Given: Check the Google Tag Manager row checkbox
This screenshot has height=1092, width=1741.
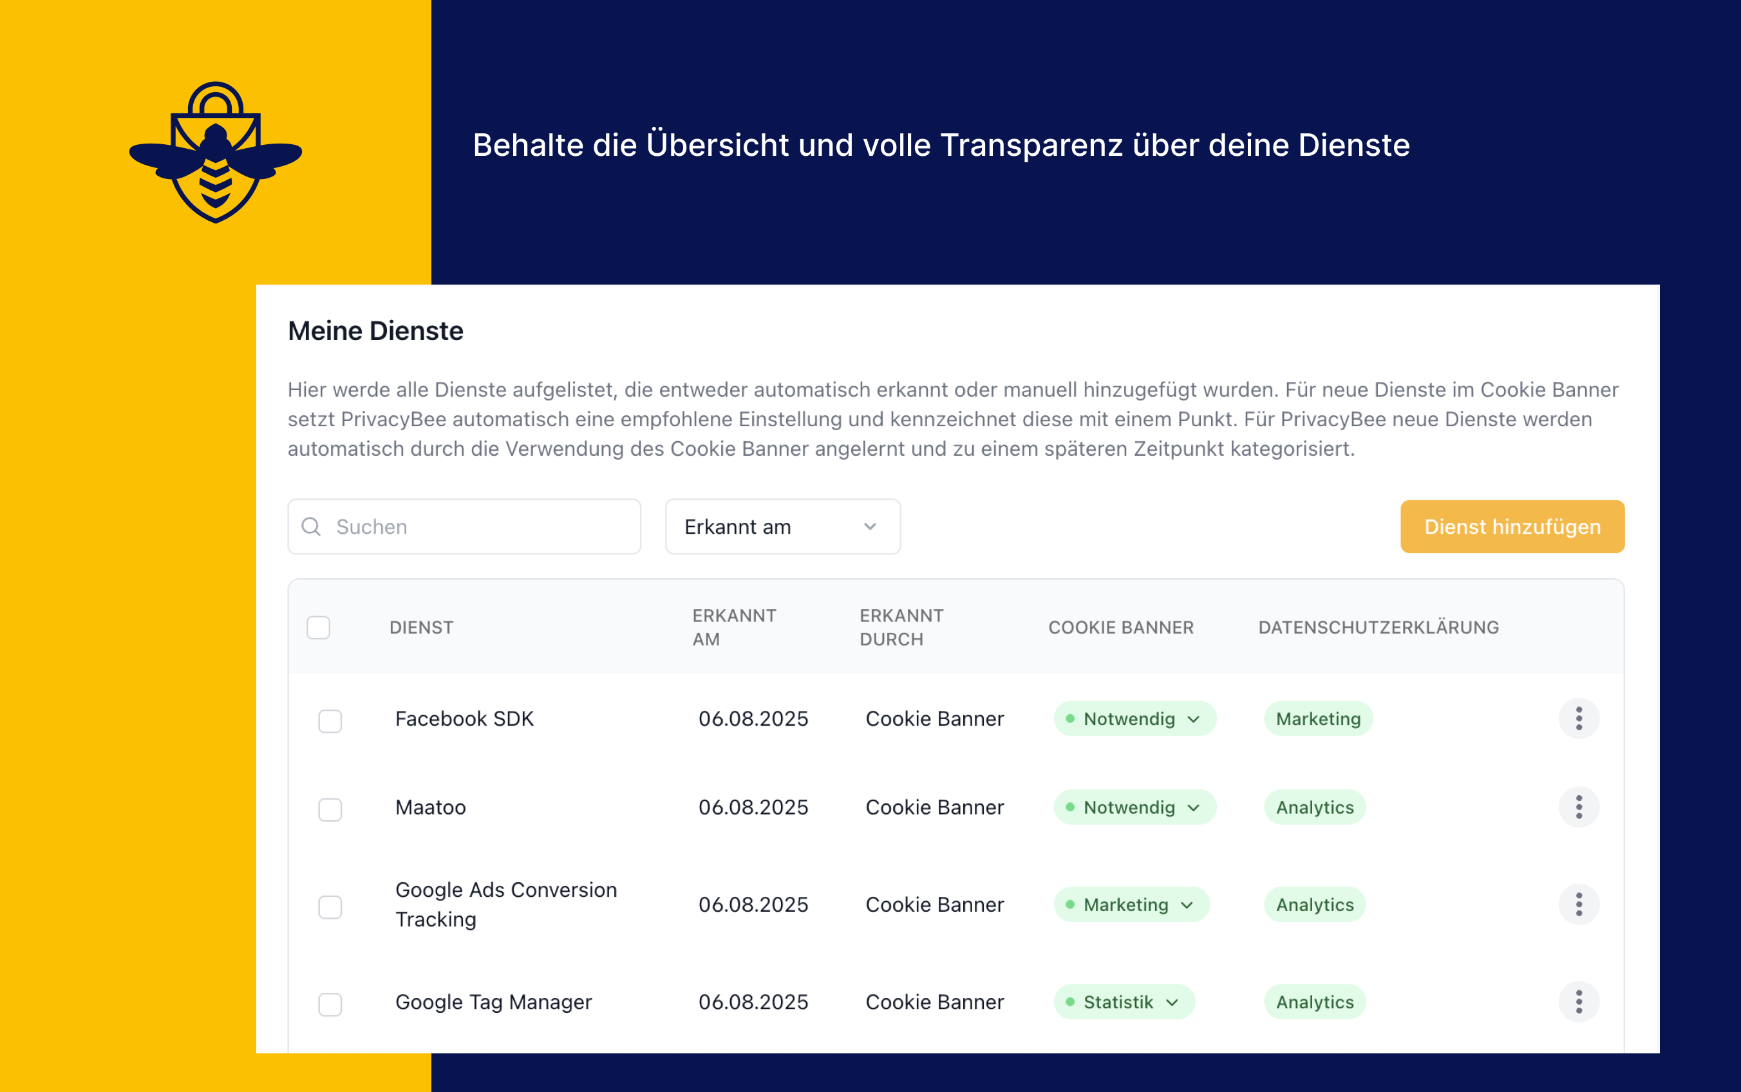Looking at the screenshot, I should click(x=330, y=1004).
